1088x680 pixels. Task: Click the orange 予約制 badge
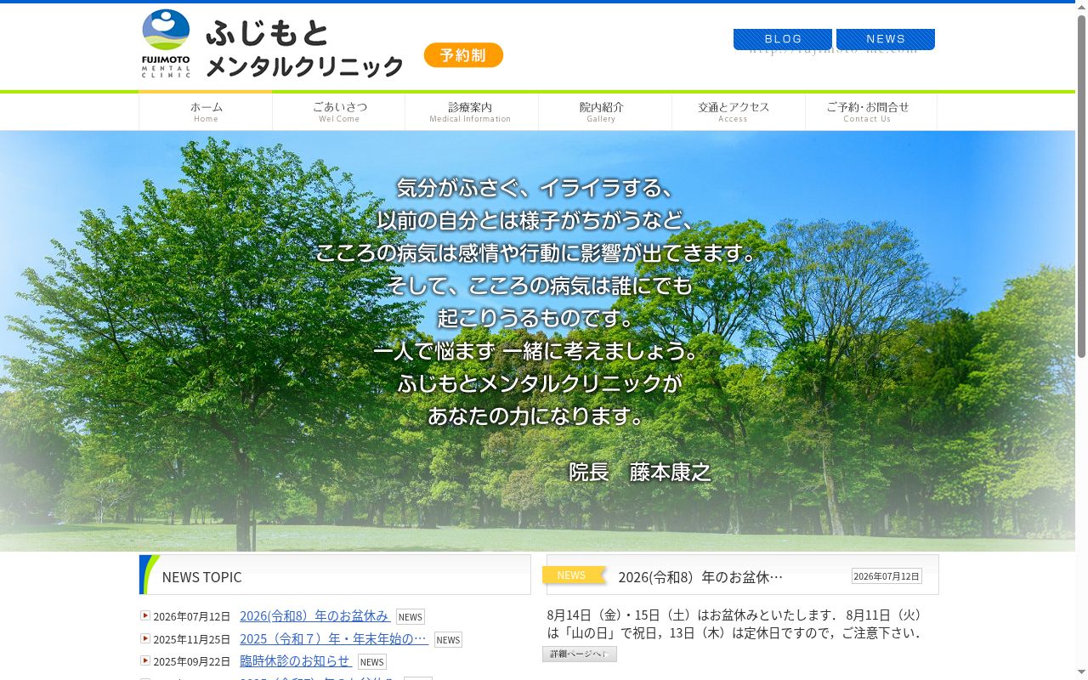pyautogui.click(x=463, y=55)
